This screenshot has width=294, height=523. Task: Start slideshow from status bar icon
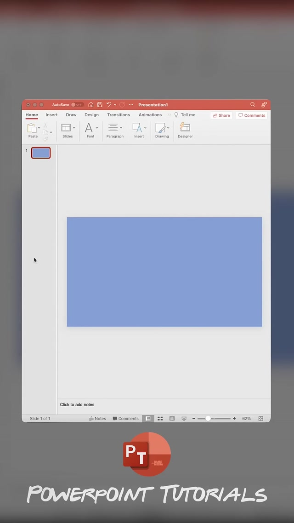(x=184, y=419)
